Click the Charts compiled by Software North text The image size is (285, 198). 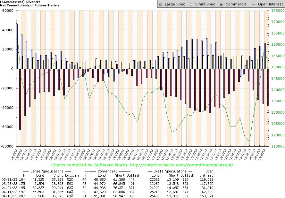[x=89, y=165]
